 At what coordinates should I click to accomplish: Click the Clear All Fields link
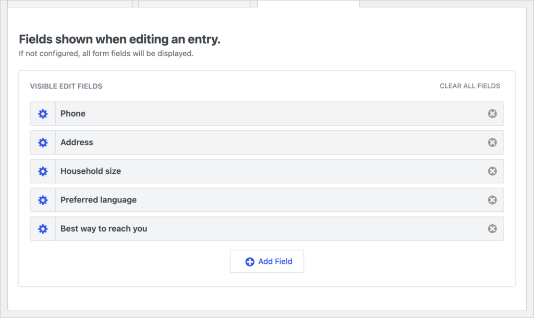point(470,86)
